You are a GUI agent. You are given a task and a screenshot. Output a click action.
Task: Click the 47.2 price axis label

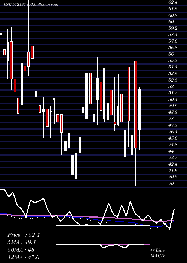(x=173, y=125)
